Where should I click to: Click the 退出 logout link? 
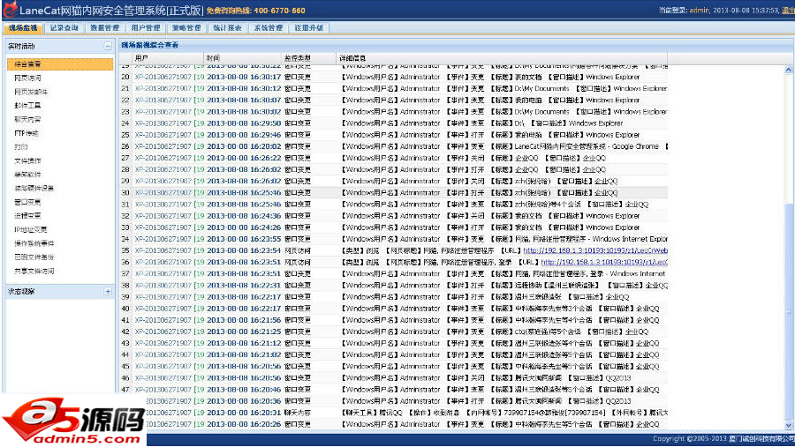click(x=787, y=11)
